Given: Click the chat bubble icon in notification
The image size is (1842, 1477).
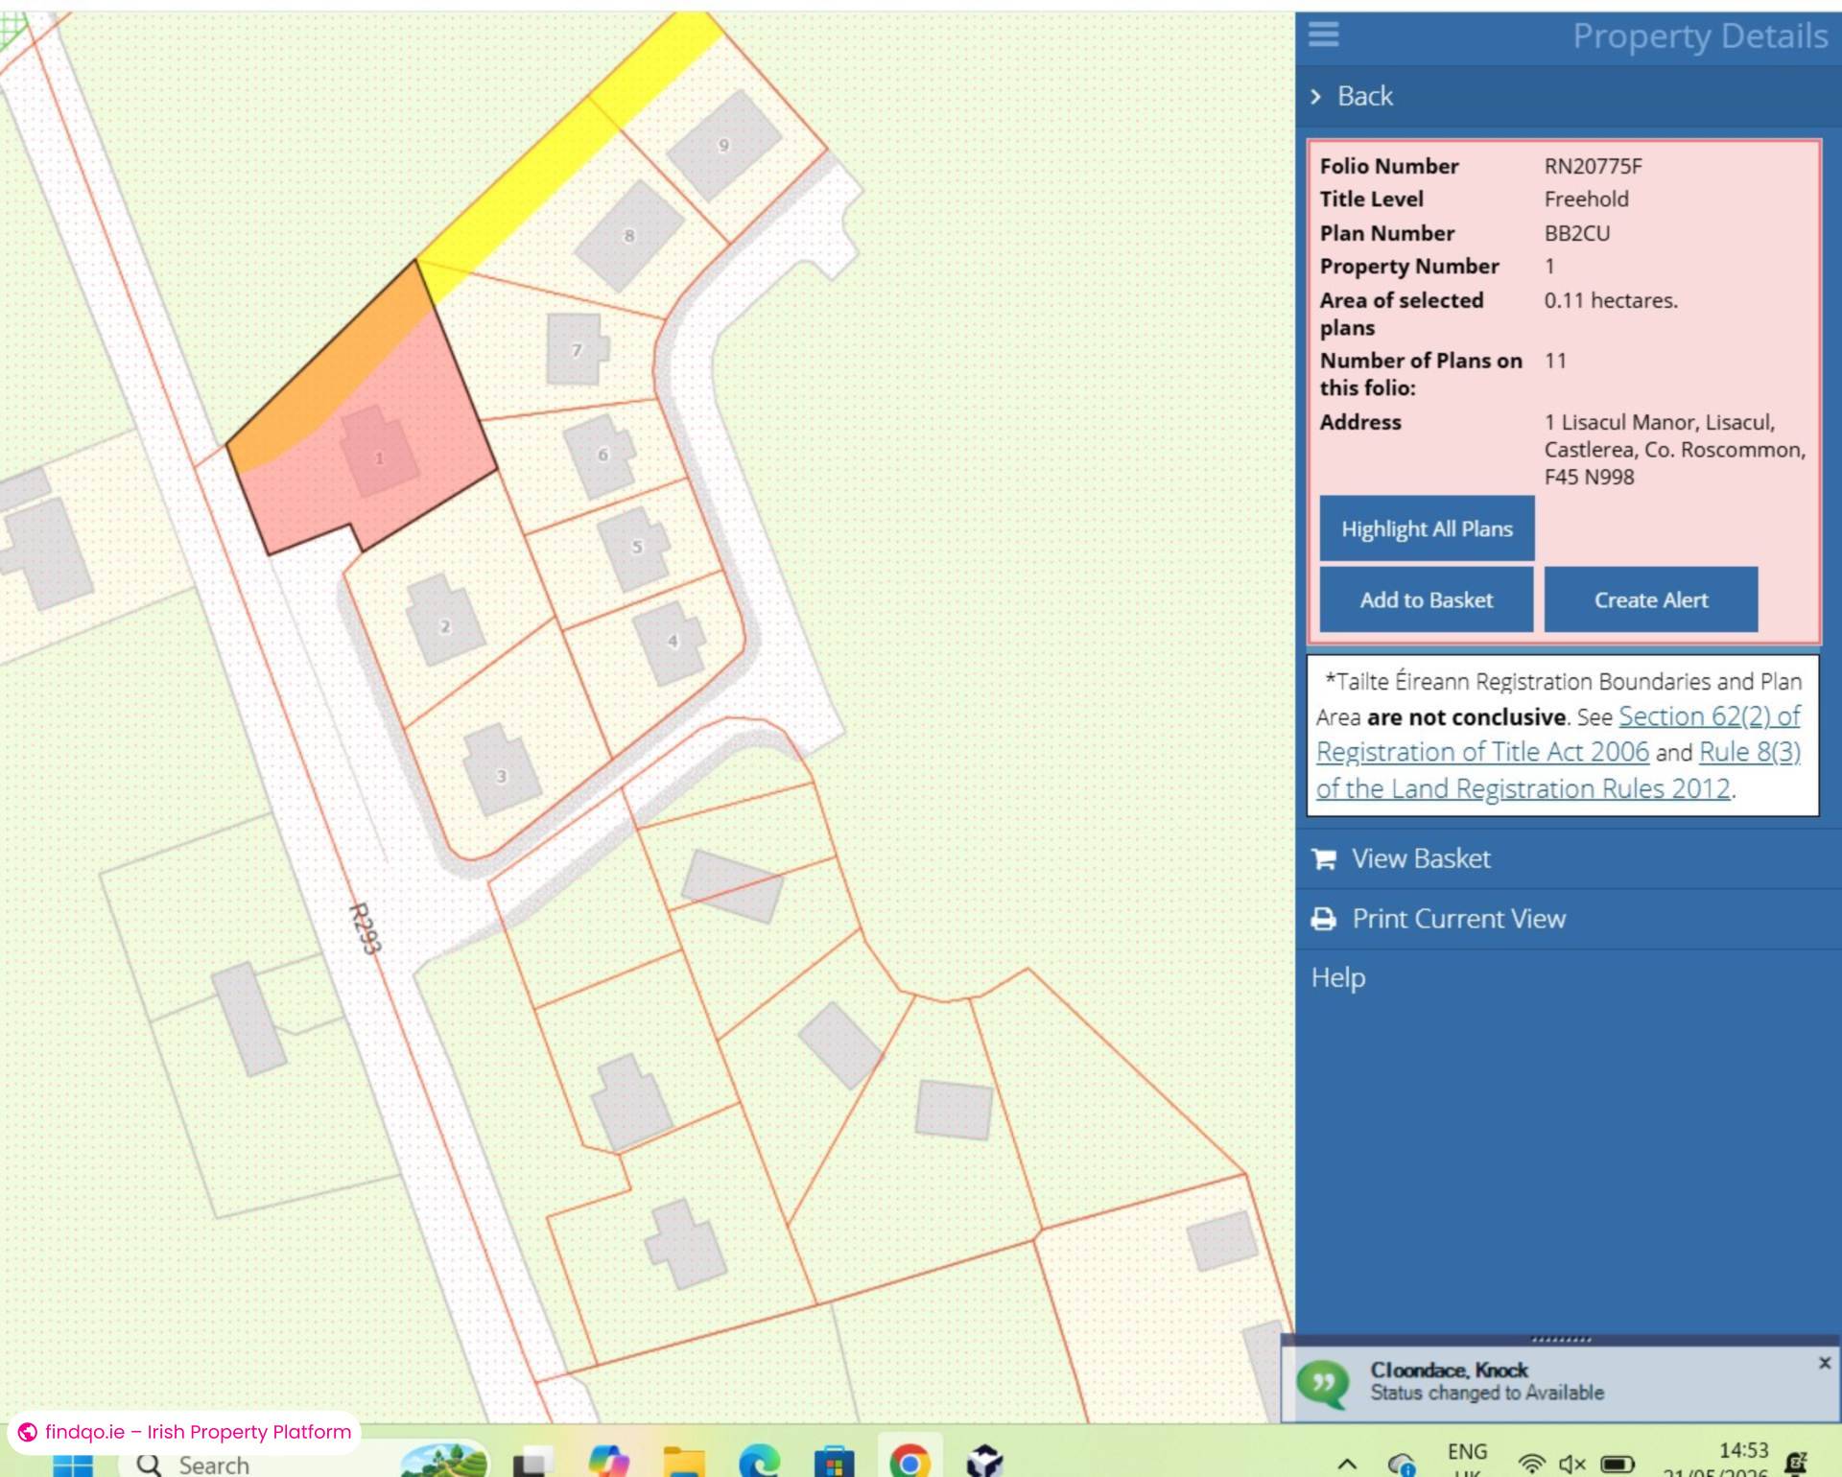Looking at the screenshot, I should (1323, 1384).
